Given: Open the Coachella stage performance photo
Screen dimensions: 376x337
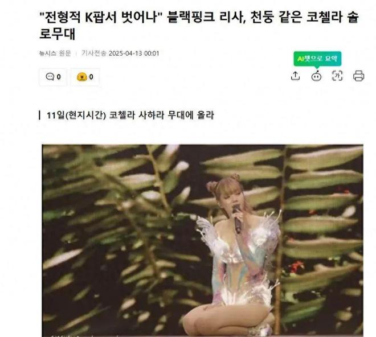Looking at the screenshot, I should tap(202, 240).
